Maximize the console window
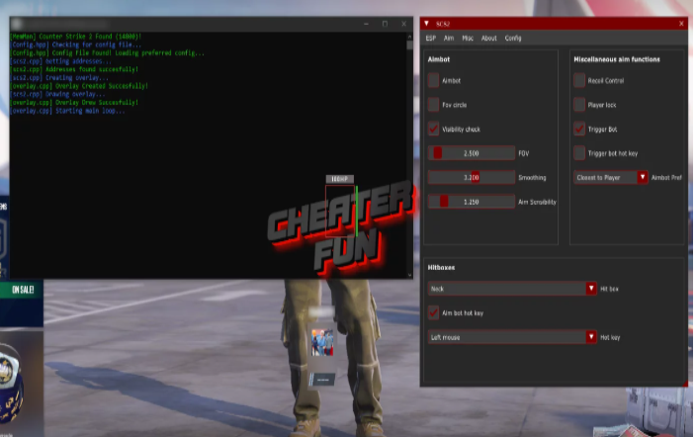This screenshot has height=437, width=696. point(385,24)
